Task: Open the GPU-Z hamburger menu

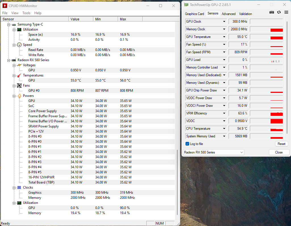Action: [286, 12]
